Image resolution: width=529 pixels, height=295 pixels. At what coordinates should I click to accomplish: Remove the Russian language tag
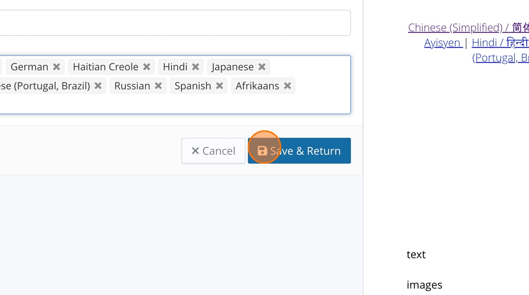click(158, 86)
